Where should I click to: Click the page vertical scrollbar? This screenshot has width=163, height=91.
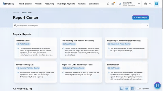[x=162, y=14]
